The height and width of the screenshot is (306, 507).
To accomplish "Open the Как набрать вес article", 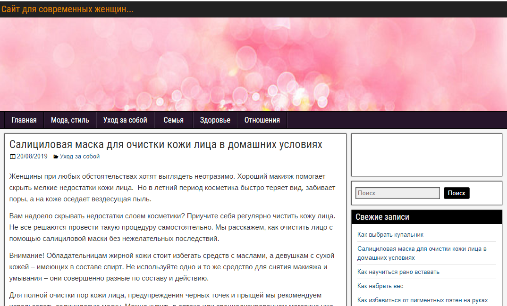I will tap(380, 286).
